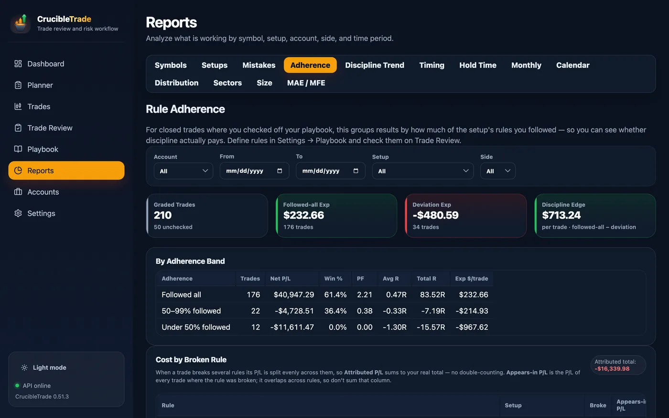Open the To date calendar picker icon
The height and width of the screenshot is (418, 669).
click(356, 171)
